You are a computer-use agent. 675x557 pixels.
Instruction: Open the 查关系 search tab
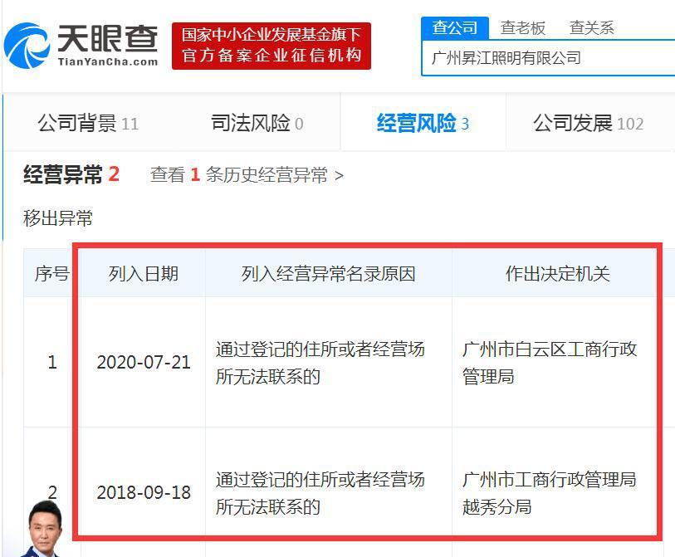(591, 27)
